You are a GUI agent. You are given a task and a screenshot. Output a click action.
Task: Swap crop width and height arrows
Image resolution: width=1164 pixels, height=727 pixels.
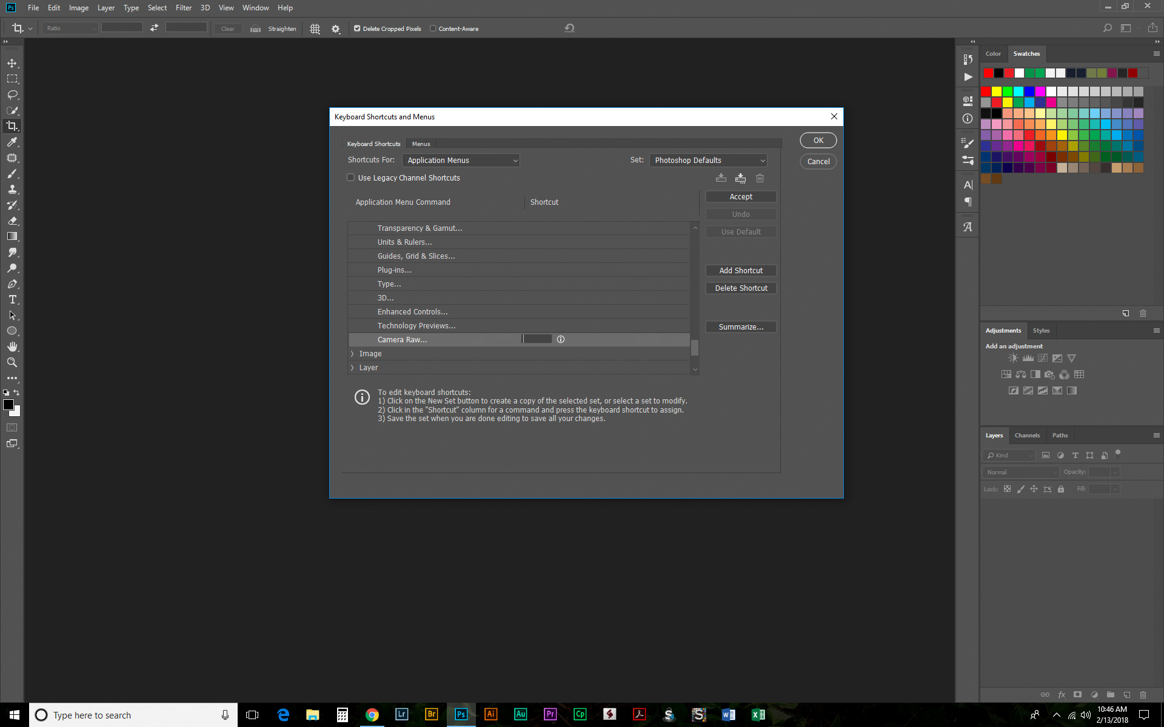[x=154, y=28]
